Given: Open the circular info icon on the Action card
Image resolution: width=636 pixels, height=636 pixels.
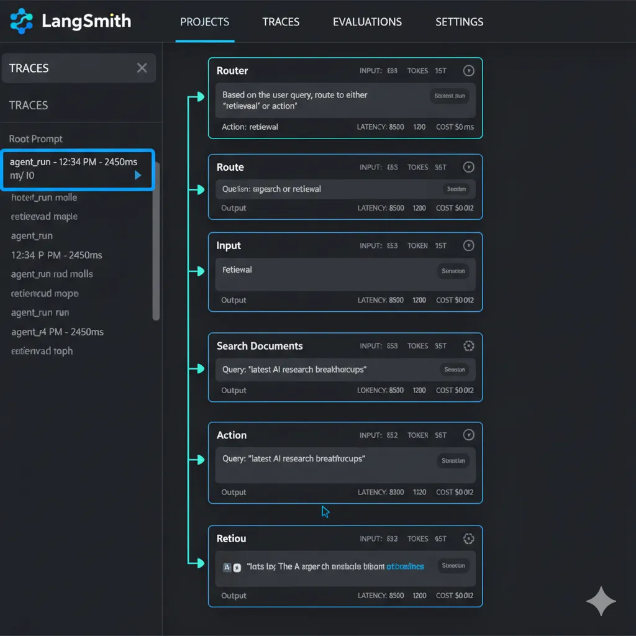Looking at the screenshot, I should pos(468,435).
